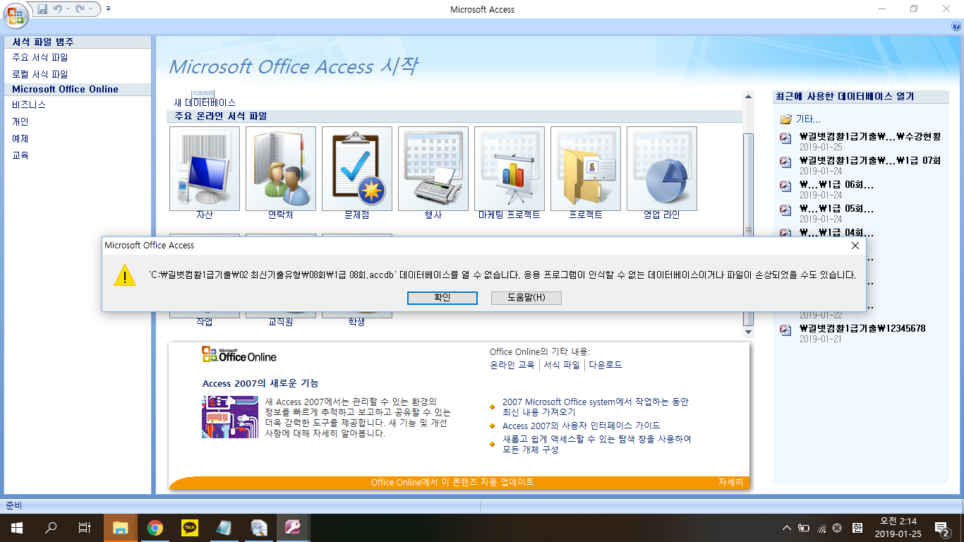Click Chrome icon in the taskbar
The height and width of the screenshot is (542, 964).
click(155, 527)
